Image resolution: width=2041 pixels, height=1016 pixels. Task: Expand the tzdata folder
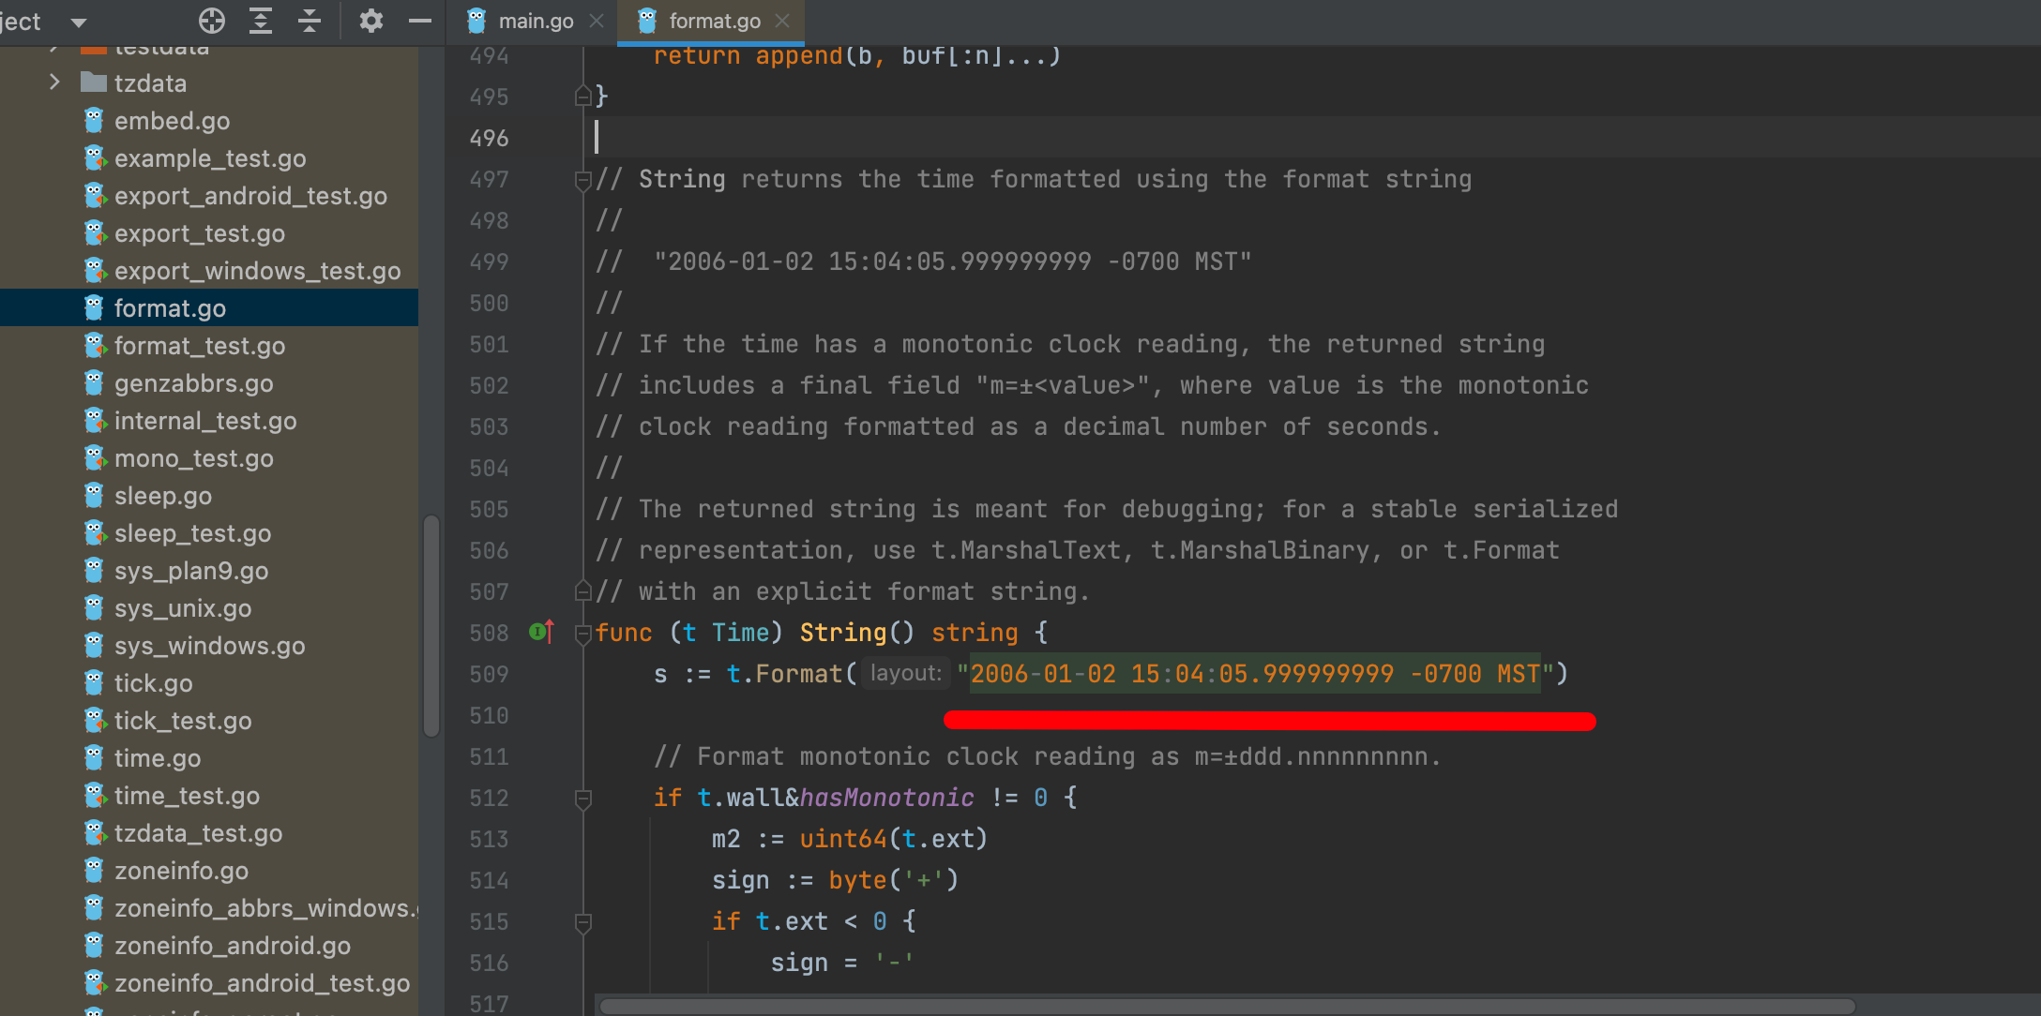[x=54, y=82]
